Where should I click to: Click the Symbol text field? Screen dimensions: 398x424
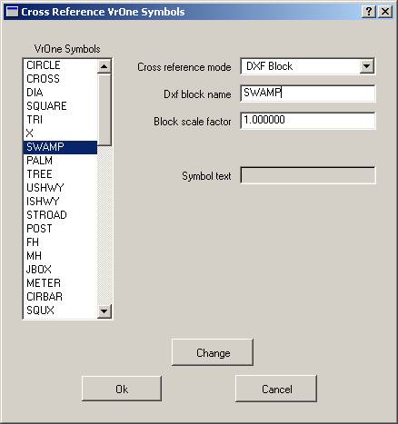click(x=308, y=175)
